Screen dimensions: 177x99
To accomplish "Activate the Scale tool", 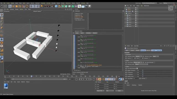I will point(17,6).
